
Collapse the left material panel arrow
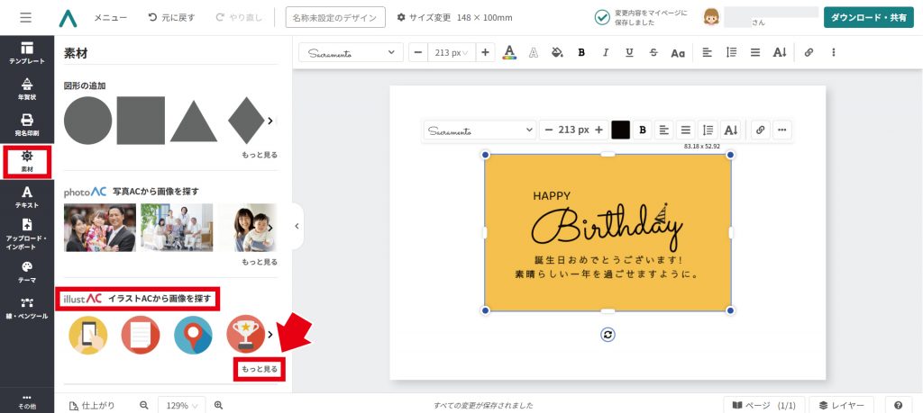(x=297, y=227)
